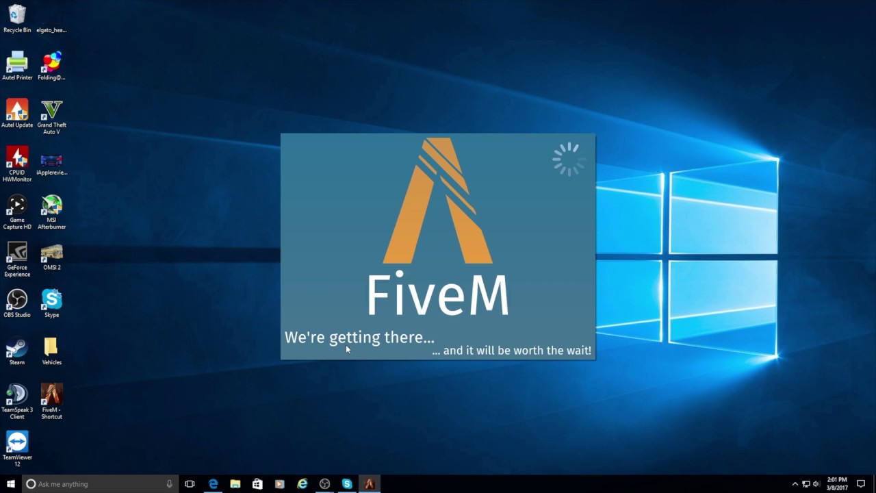Select the Game Capture HD icon

pos(17,212)
